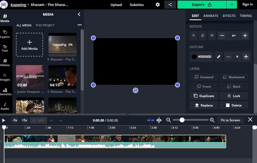Expand the Export options dropdown arrow
The width and height of the screenshot is (257, 163).
click(x=231, y=4)
